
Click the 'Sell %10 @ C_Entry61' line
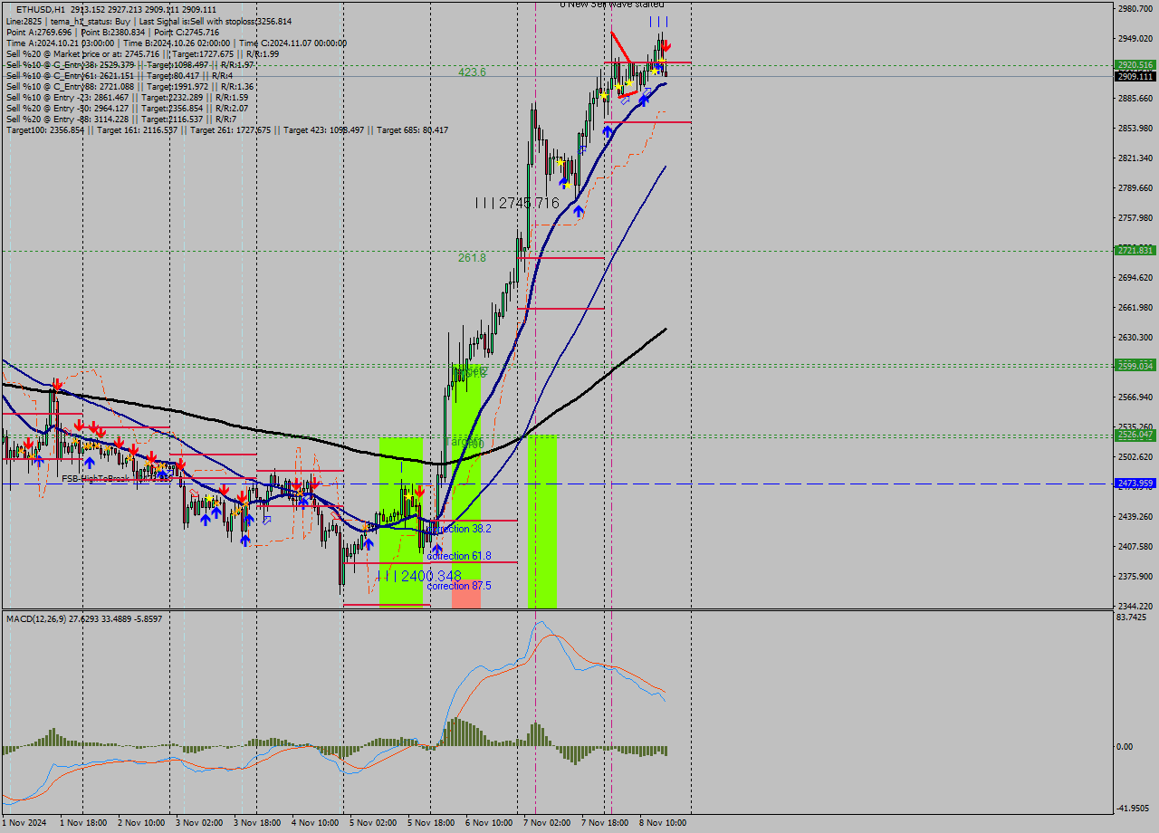(x=119, y=75)
